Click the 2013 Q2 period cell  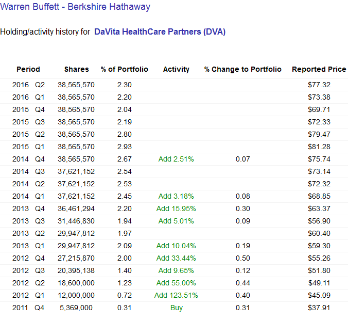[x=28, y=234]
